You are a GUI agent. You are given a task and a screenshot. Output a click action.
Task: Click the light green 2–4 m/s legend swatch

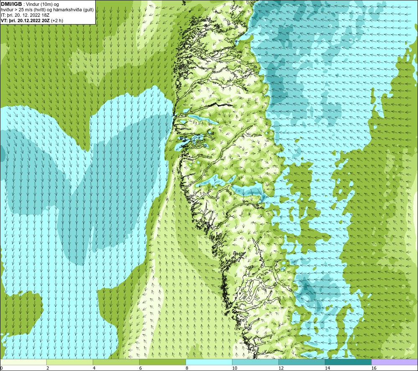tap(69, 362)
